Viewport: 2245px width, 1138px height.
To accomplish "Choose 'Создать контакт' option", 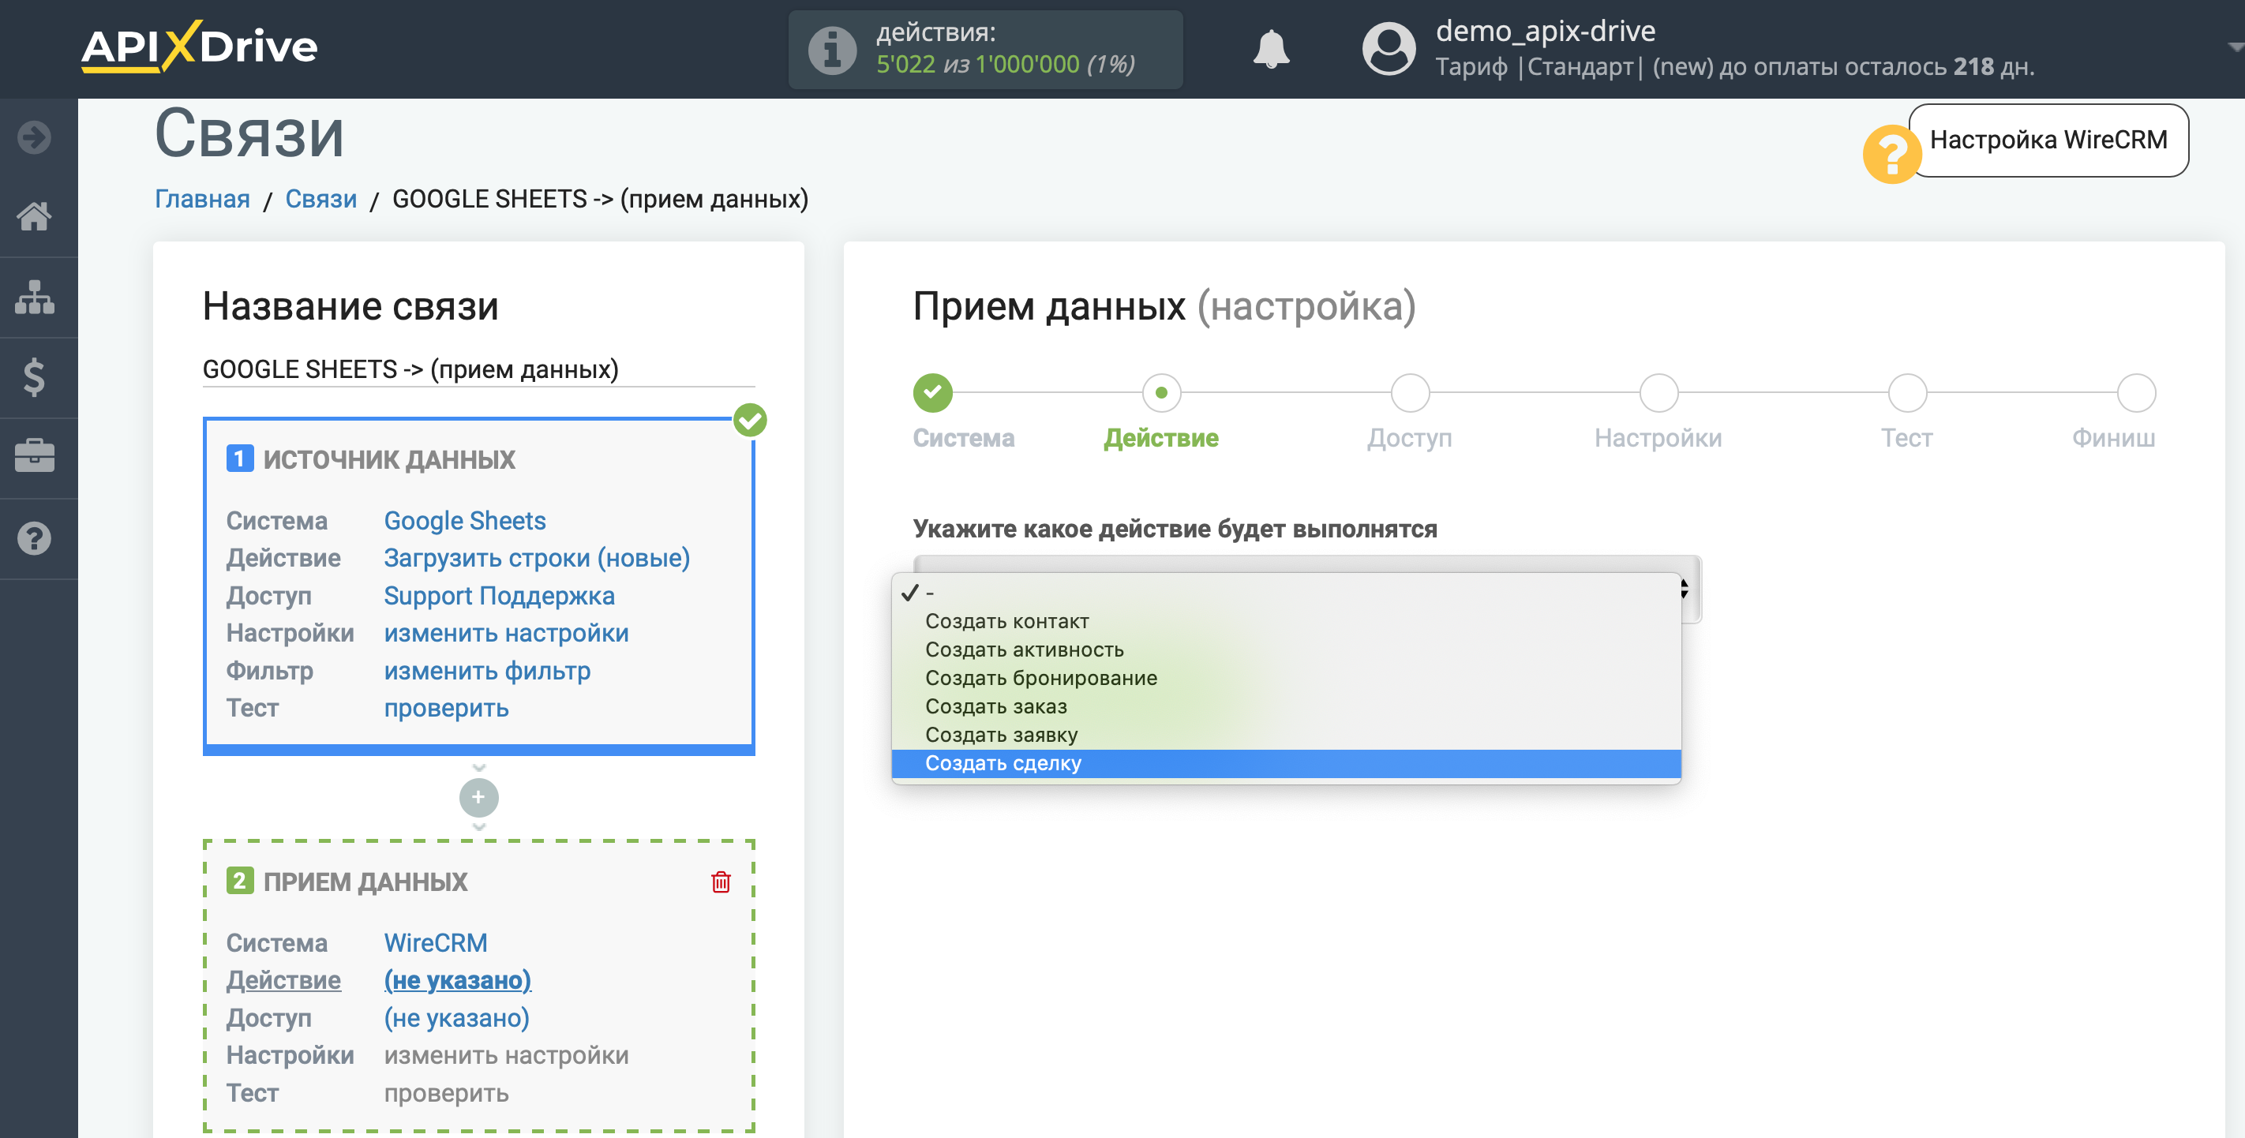I will pyautogui.click(x=1287, y=621).
